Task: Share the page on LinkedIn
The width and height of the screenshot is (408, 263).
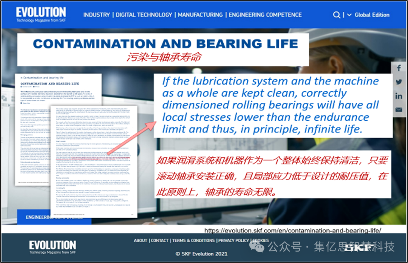Action: tap(399, 96)
